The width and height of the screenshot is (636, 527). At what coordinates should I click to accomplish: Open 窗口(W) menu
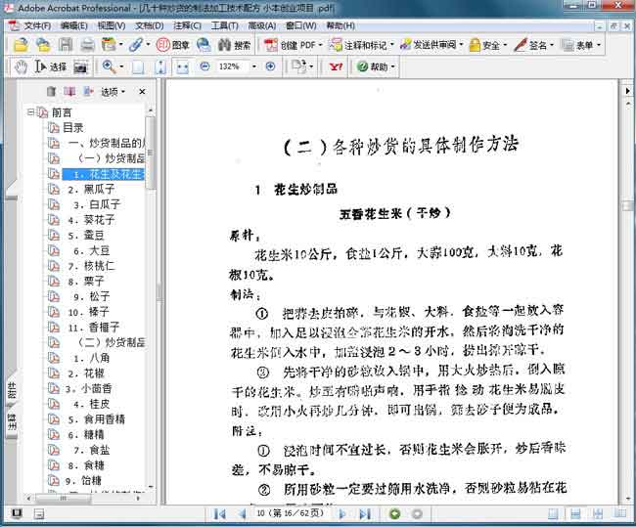click(300, 26)
